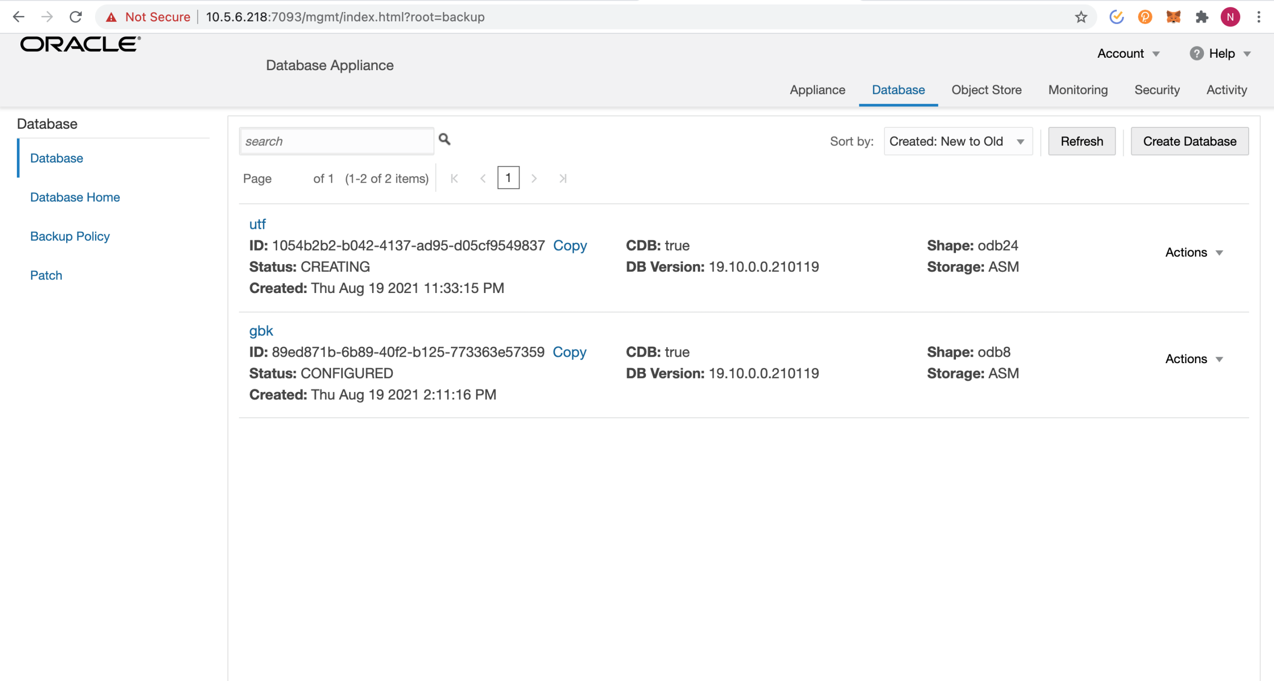Click the Help question mark icon
Viewport: 1274px width, 681px height.
1196,53
